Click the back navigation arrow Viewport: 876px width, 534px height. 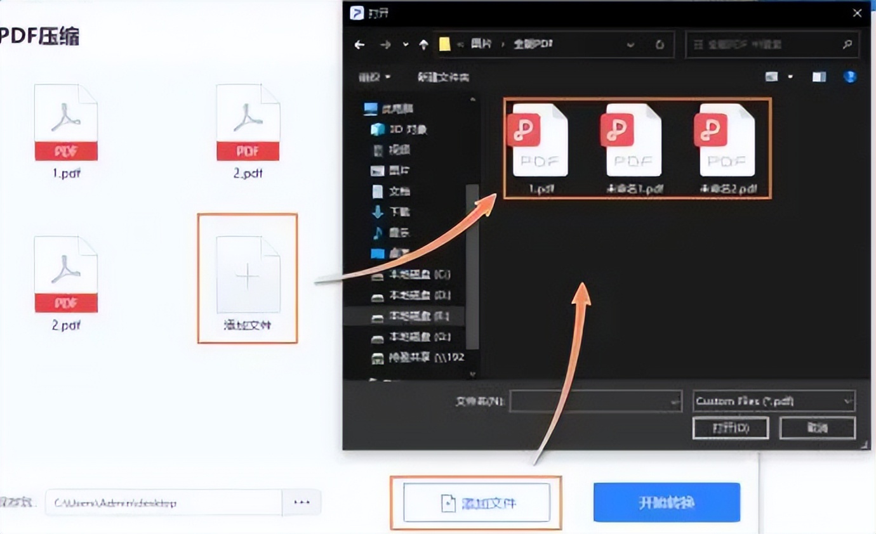pos(360,44)
